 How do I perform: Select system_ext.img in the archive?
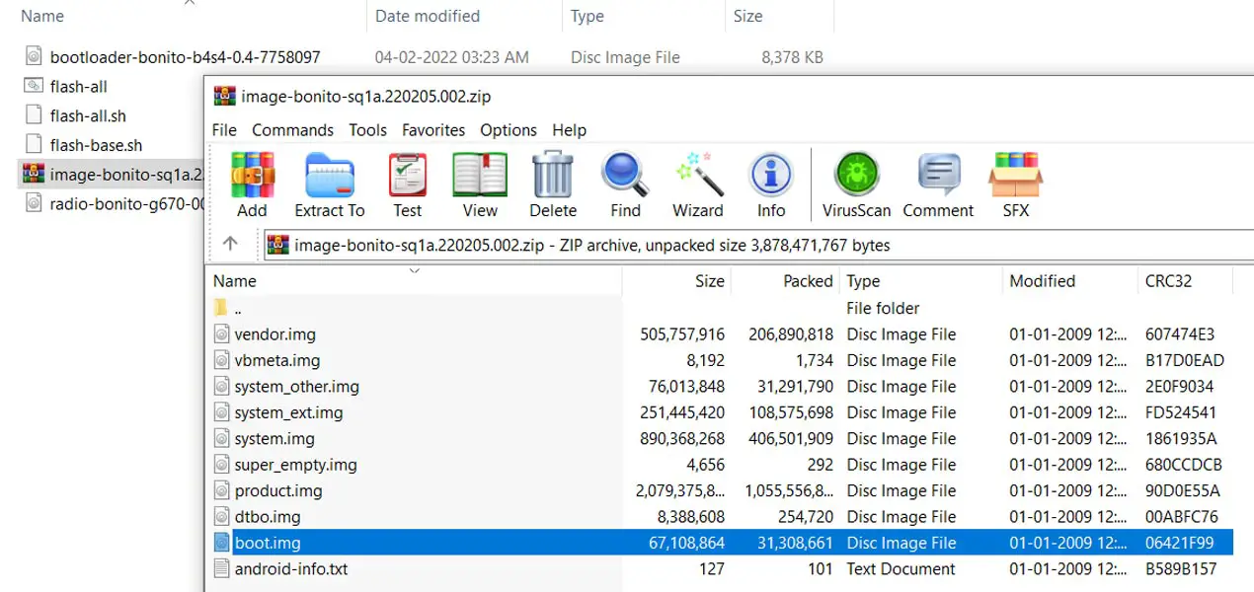click(288, 412)
